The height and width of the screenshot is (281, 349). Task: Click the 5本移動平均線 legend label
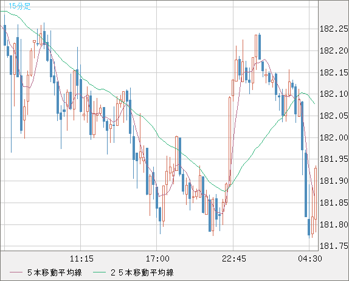point(55,272)
